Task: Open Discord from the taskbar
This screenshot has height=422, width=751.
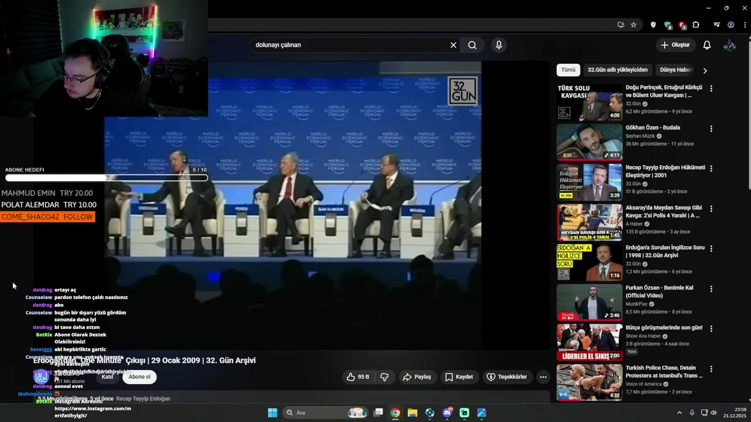Action: [x=447, y=413]
